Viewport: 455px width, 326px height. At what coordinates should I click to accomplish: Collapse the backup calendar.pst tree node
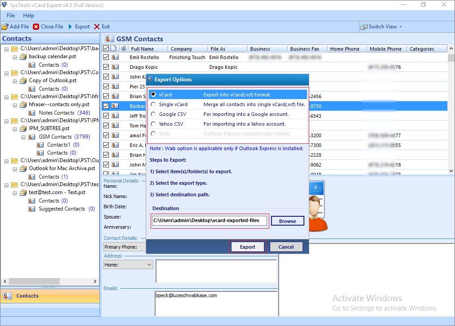click(x=15, y=57)
